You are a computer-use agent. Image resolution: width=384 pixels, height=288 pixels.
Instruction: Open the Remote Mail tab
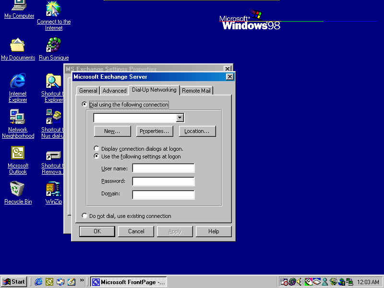[x=196, y=91]
